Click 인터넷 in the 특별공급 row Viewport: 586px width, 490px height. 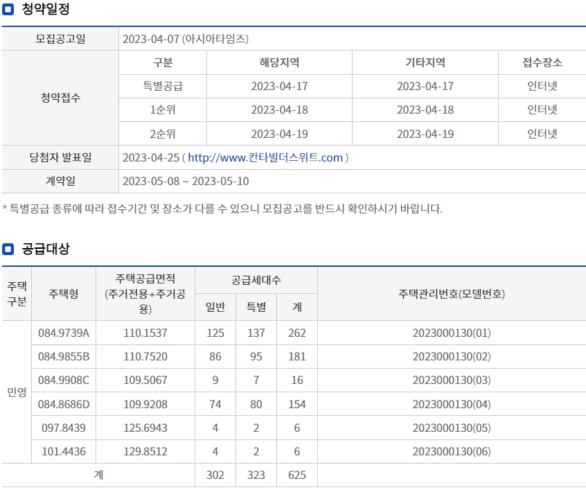[x=542, y=86]
